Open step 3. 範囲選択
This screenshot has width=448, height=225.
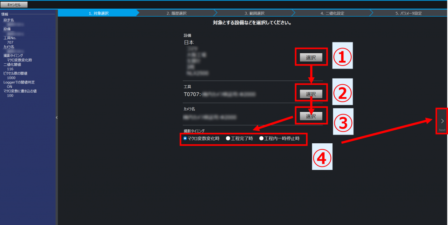tap(255, 13)
